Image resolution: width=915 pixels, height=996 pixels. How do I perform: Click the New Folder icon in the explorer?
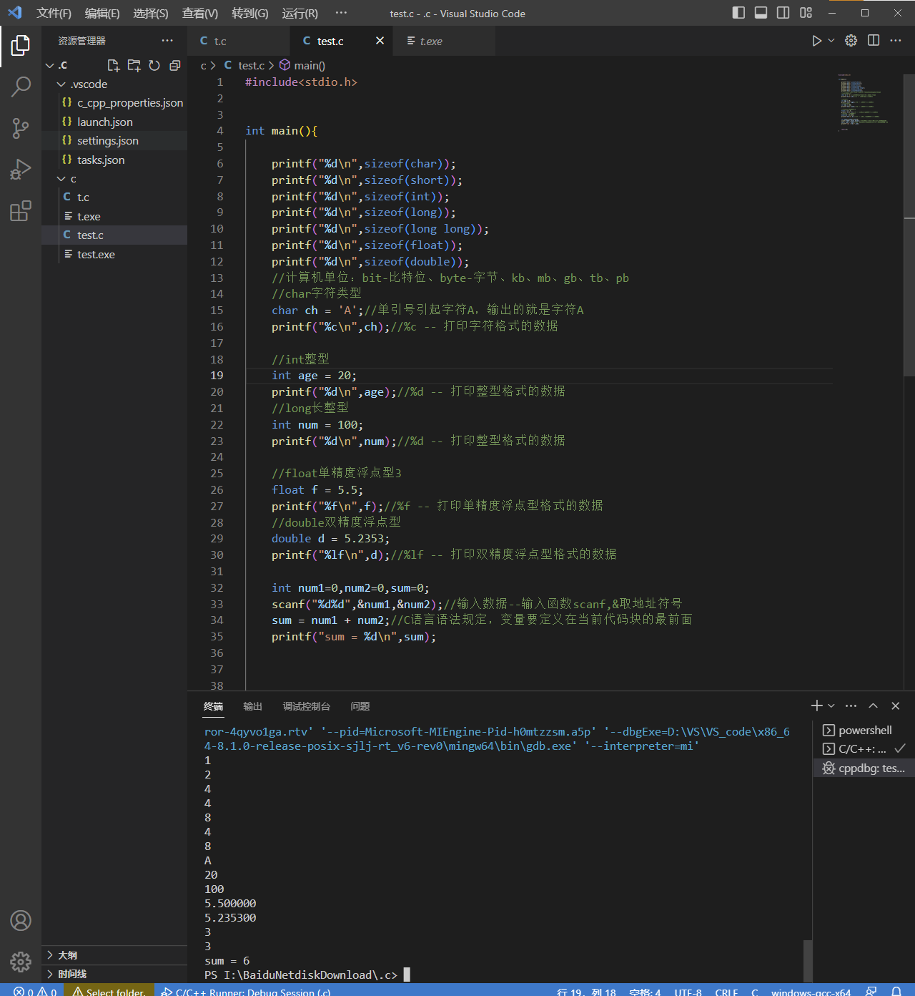click(134, 65)
